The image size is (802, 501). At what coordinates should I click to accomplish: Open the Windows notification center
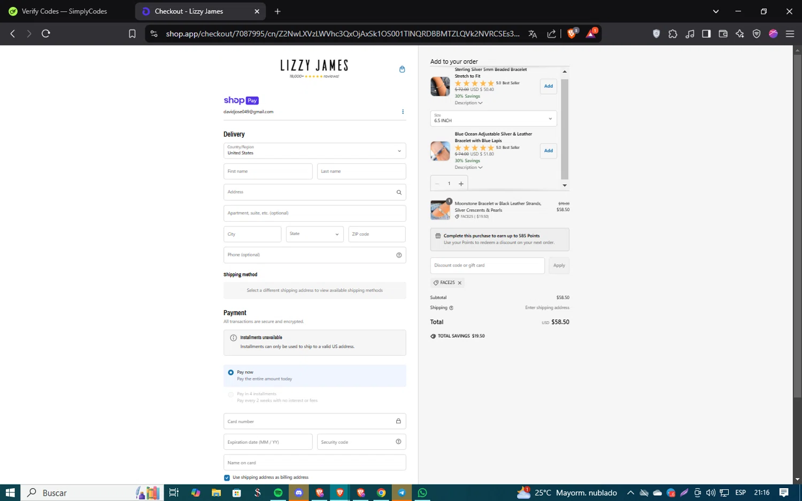pyautogui.click(x=784, y=492)
